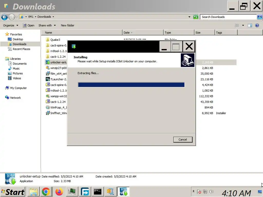Click the Installer tag on the Sniffnet row

click(x=221, y=113)
